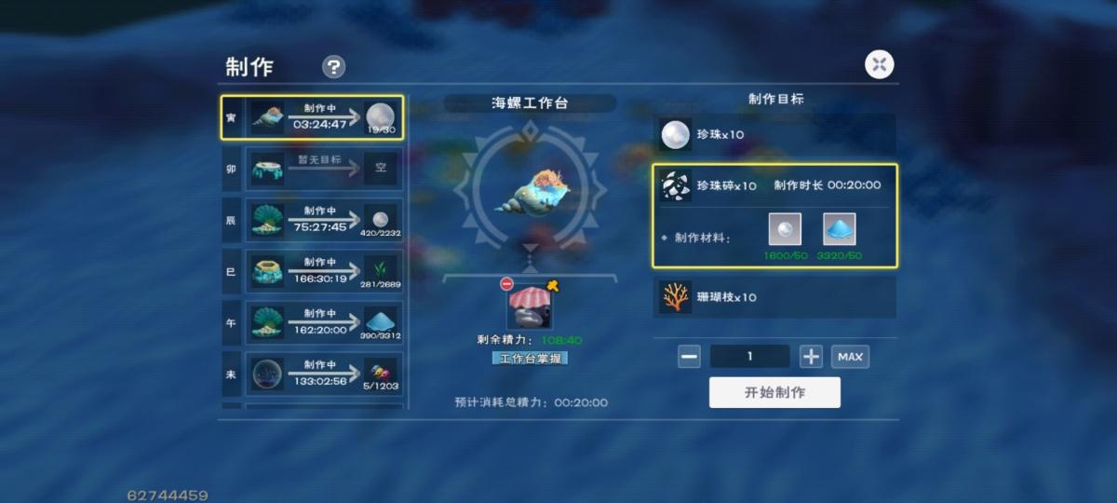The height and width of the screenshot is (503, 1117).
Task: Close the crafting panel with X icon
Action: pyautogui.click(x=880, y=64)
